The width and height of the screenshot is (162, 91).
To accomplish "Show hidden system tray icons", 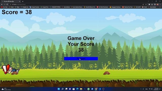I will click(x=141, y=89).
